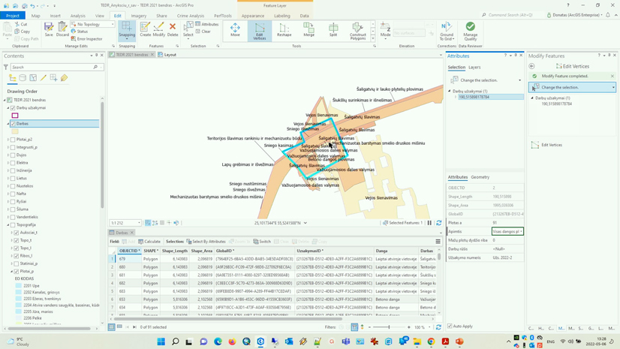This screenshot has height=349, width=620.
Task: Open Manage Quality in Data Reviewer
Action: pos(470,31)
